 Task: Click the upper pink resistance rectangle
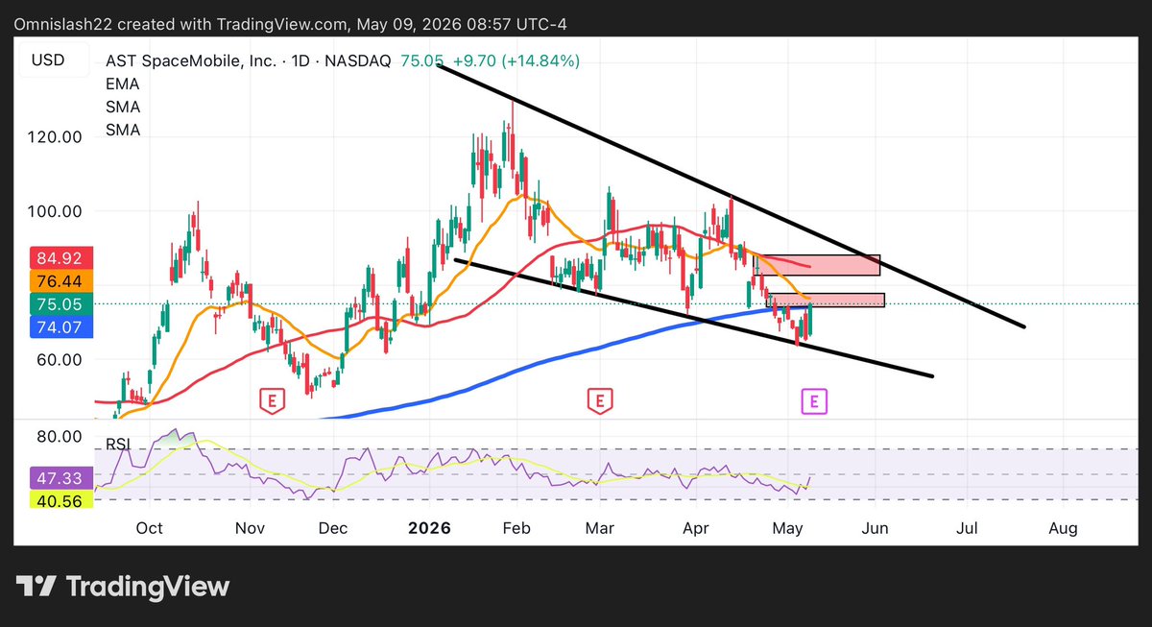tap(817, 264)
